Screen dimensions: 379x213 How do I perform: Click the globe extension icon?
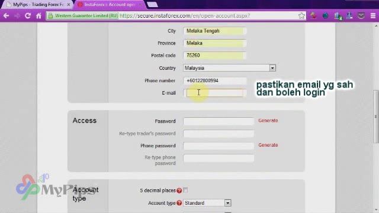[x=325, y=16]
